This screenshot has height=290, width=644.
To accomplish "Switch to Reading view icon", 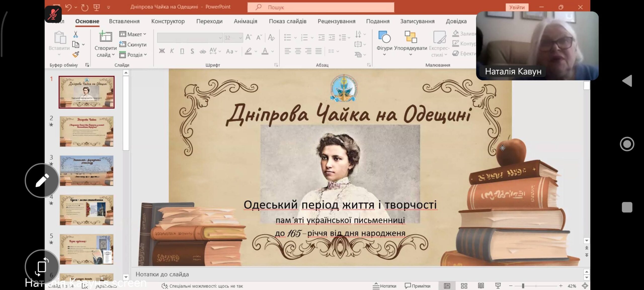I will 481,286.
